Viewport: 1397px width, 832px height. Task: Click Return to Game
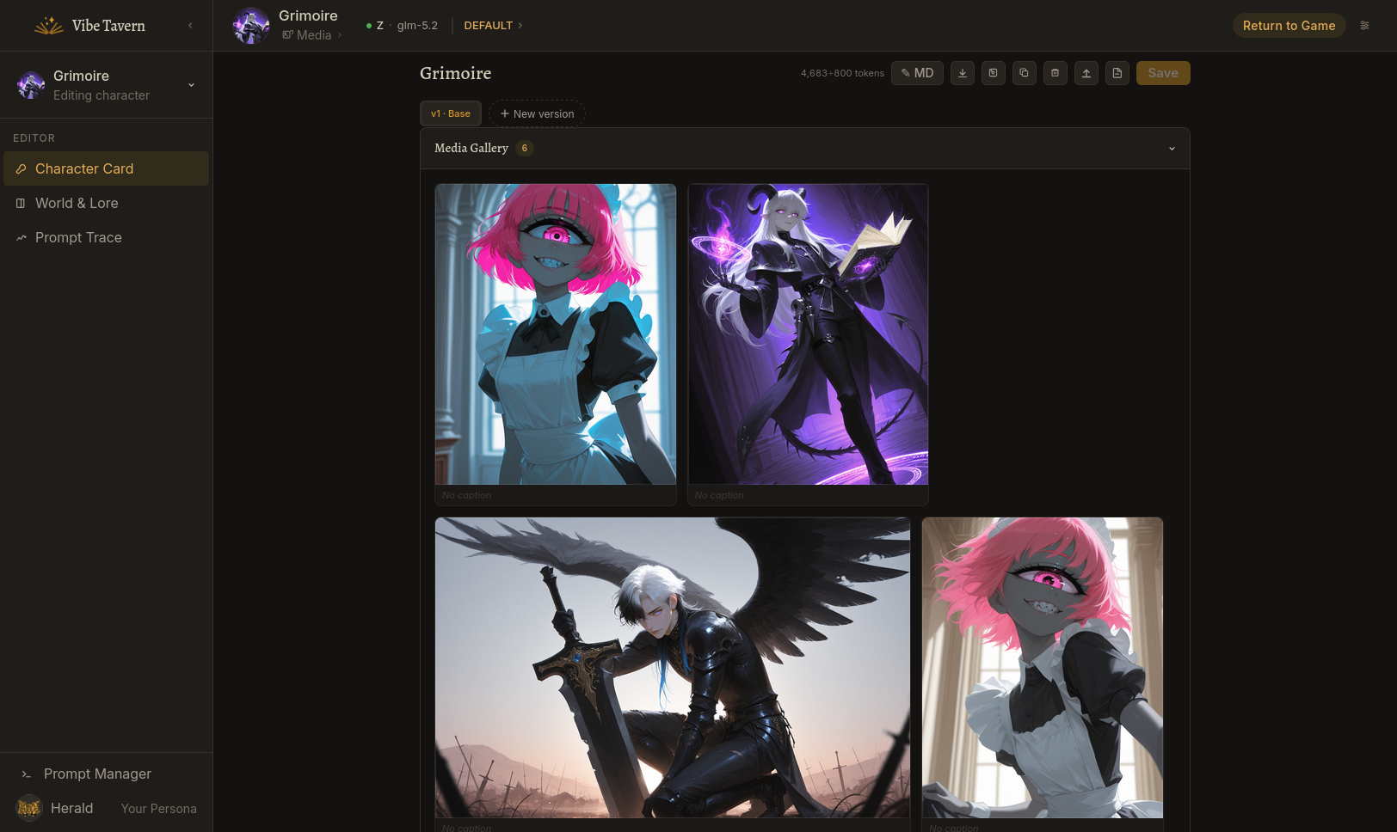coord(1289,26)
